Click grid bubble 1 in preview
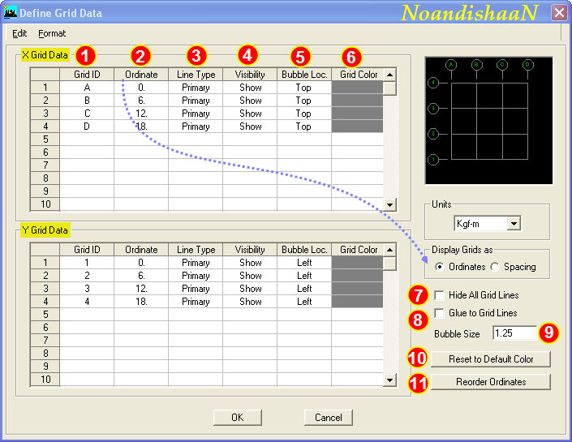The image size is (572, 442). 433,160
